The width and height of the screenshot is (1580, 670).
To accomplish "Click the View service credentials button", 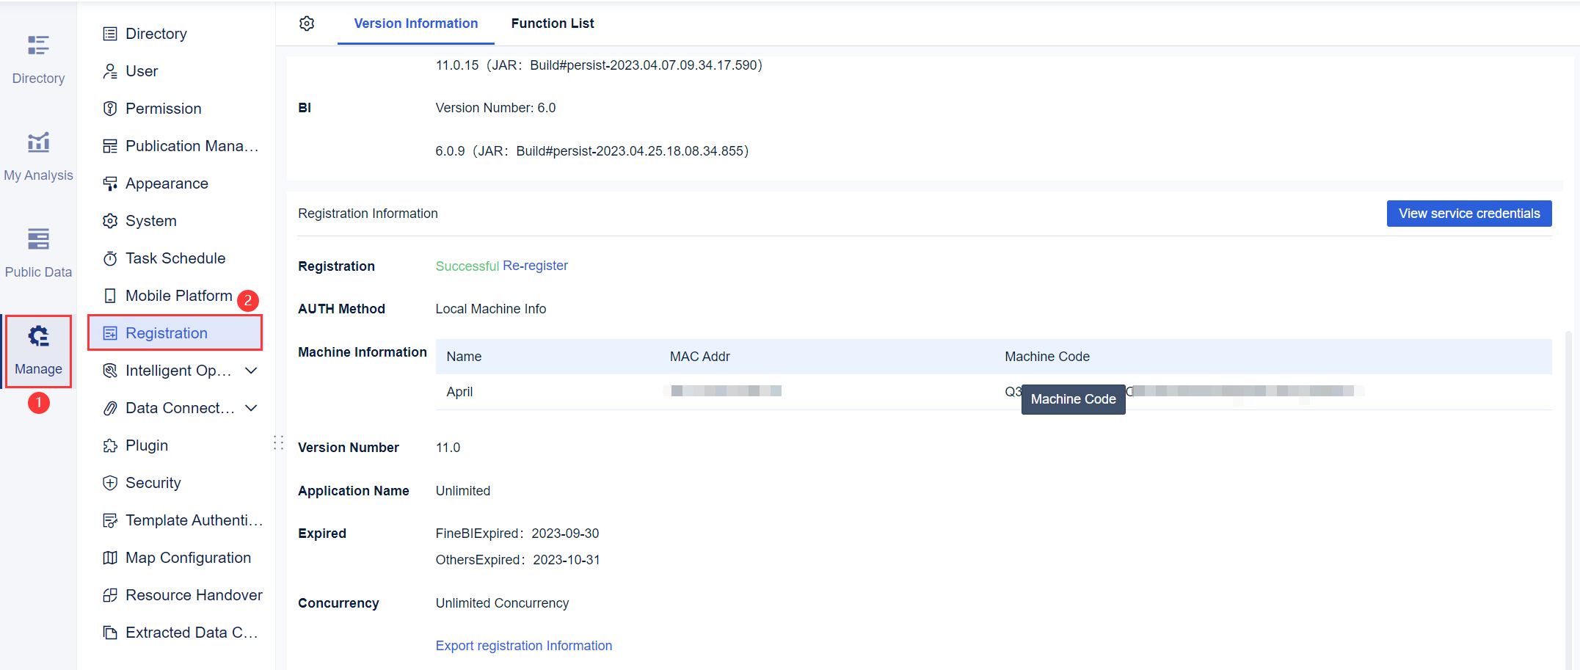I will (x=1468, y=213).
